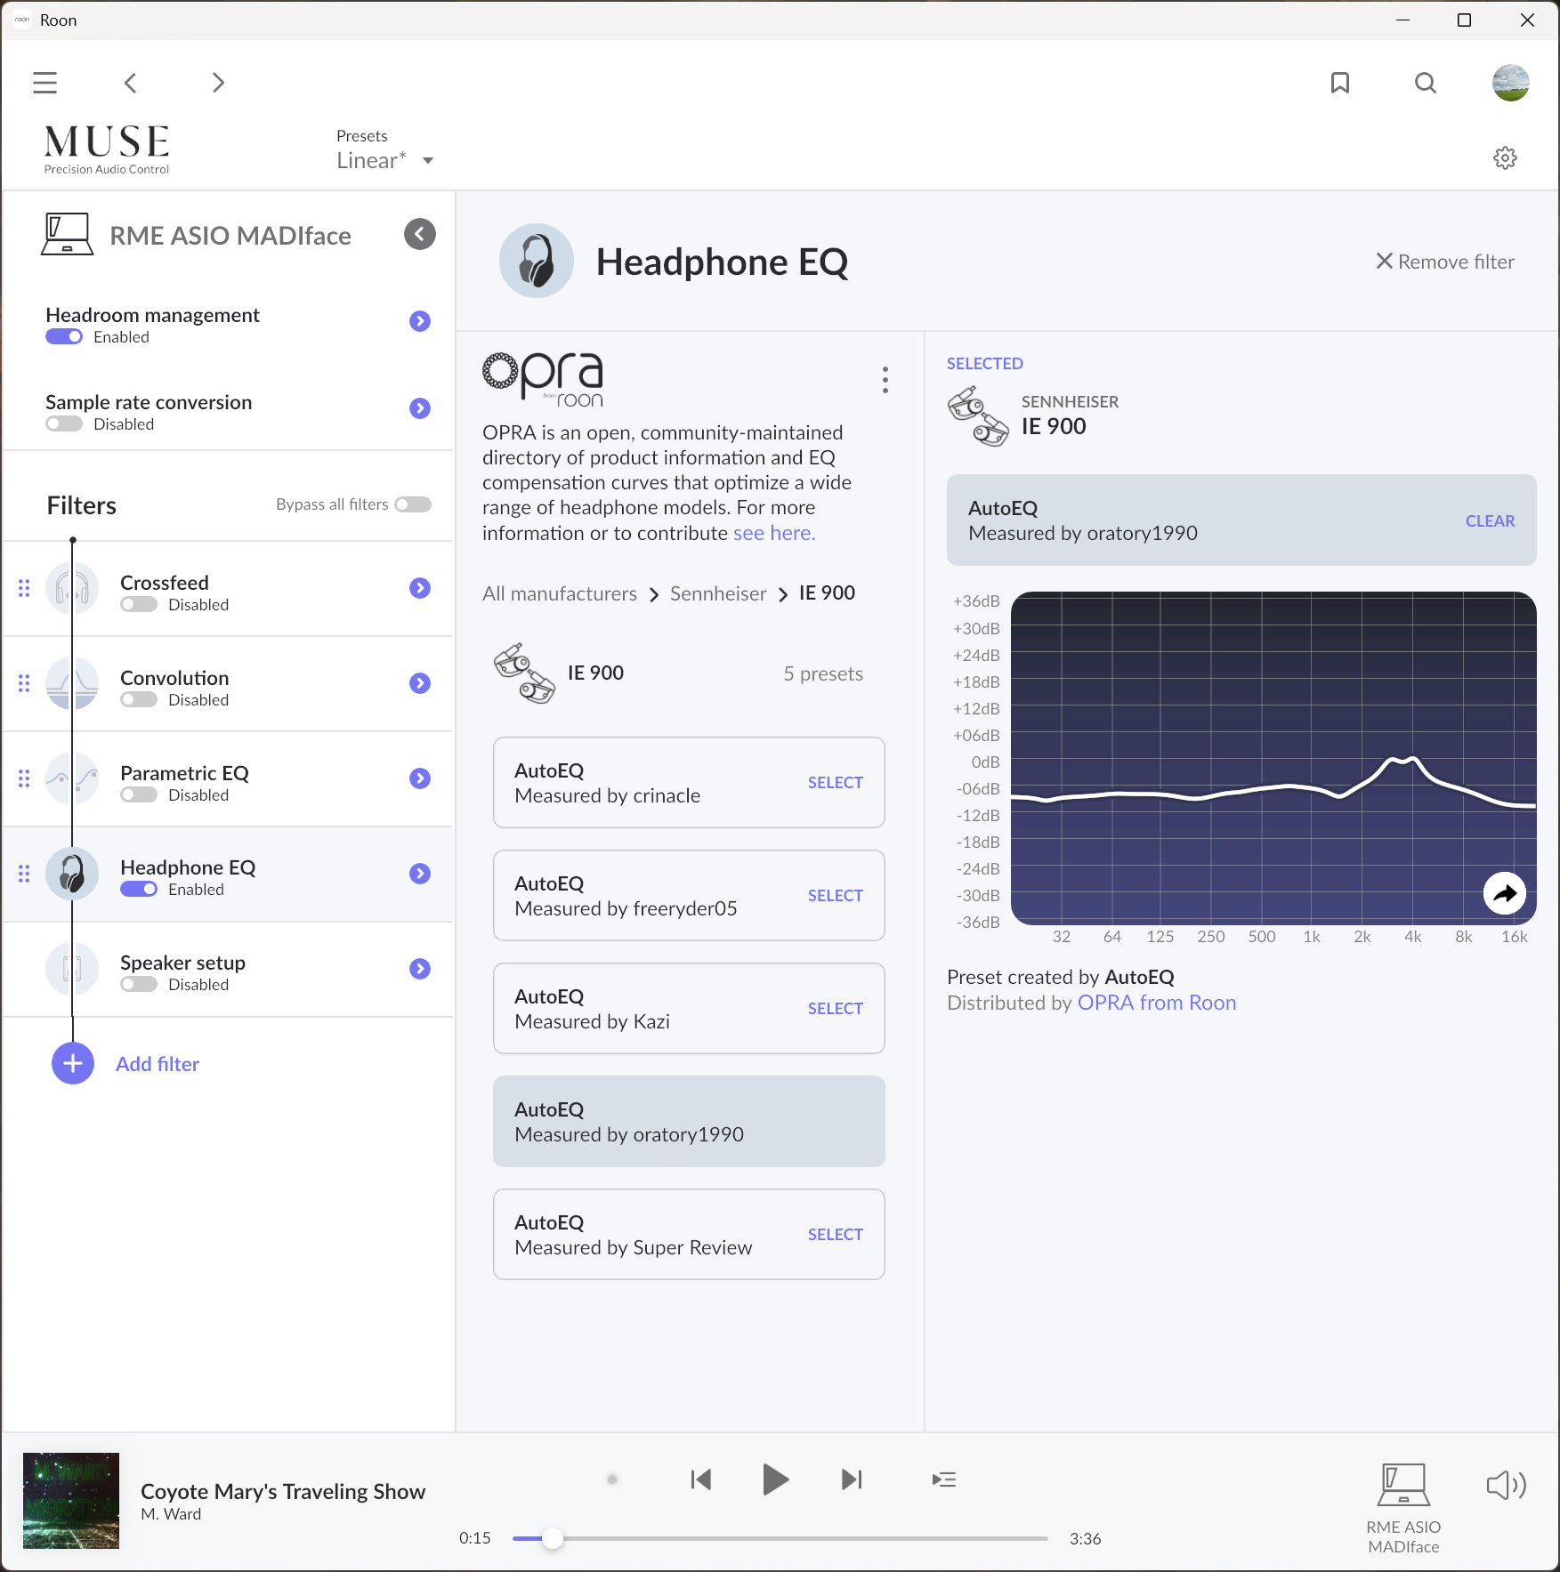This screenshot has width=1560, height=1572.
Task: Click the OPRA 'see here' link
Action: (773, 533)
